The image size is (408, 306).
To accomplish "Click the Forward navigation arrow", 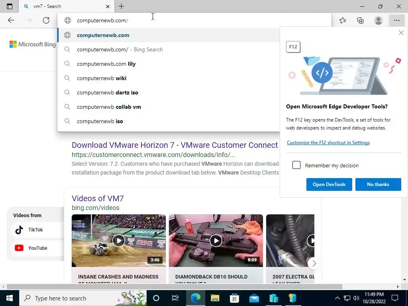I will [x=29, y=20].
